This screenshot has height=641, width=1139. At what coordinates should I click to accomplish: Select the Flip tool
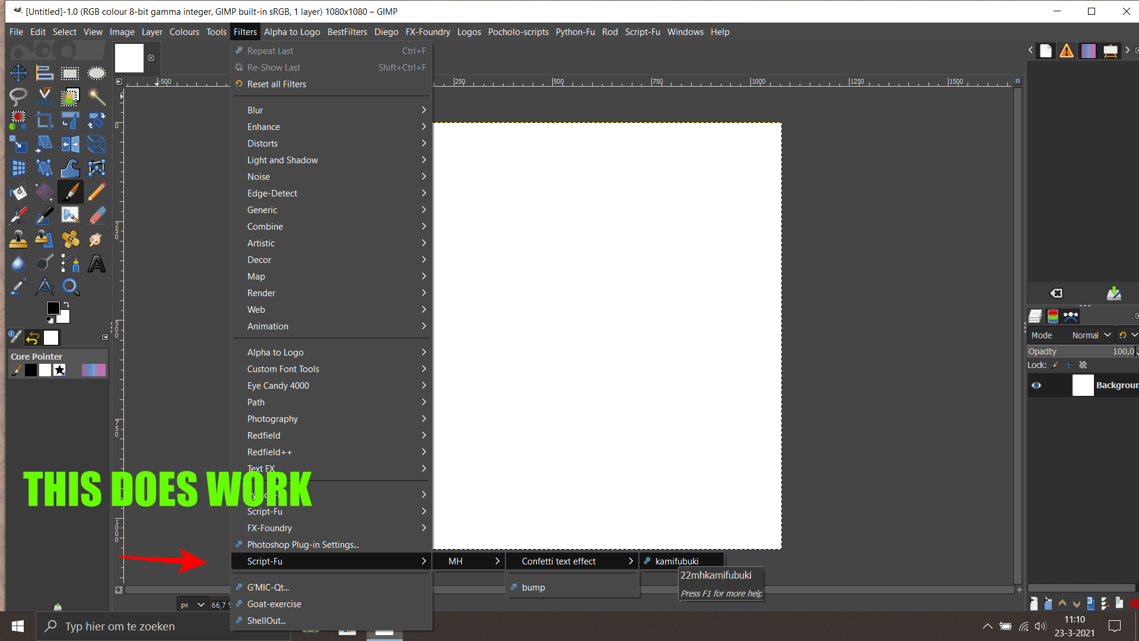[x=70, y=144]
